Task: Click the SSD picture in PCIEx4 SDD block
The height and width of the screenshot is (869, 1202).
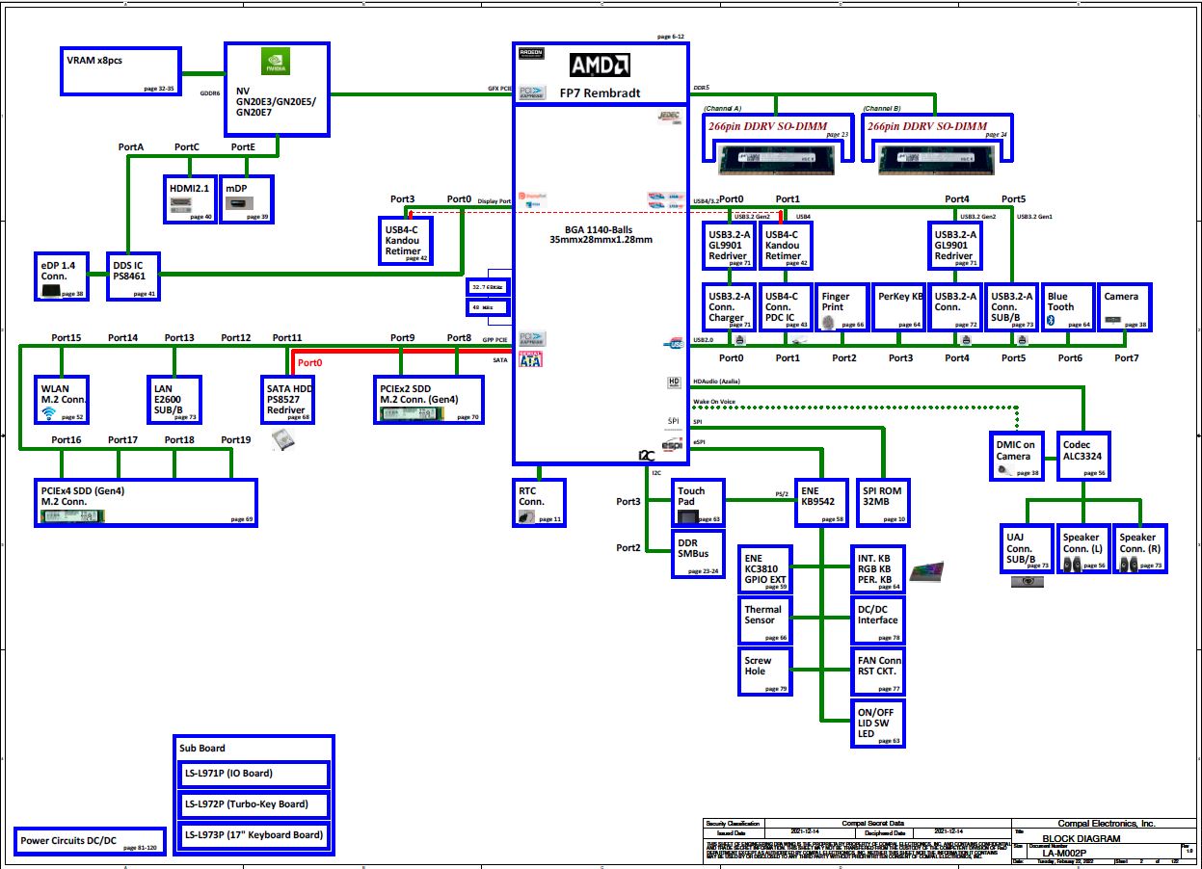Action: (x=70, y=517)
